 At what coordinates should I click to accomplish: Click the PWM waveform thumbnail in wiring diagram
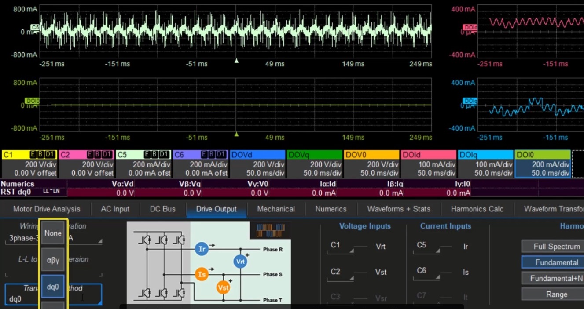pos(270,230)
